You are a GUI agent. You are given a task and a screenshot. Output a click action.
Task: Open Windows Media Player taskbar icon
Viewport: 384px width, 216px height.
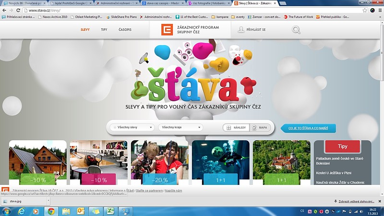coord(36,211)
